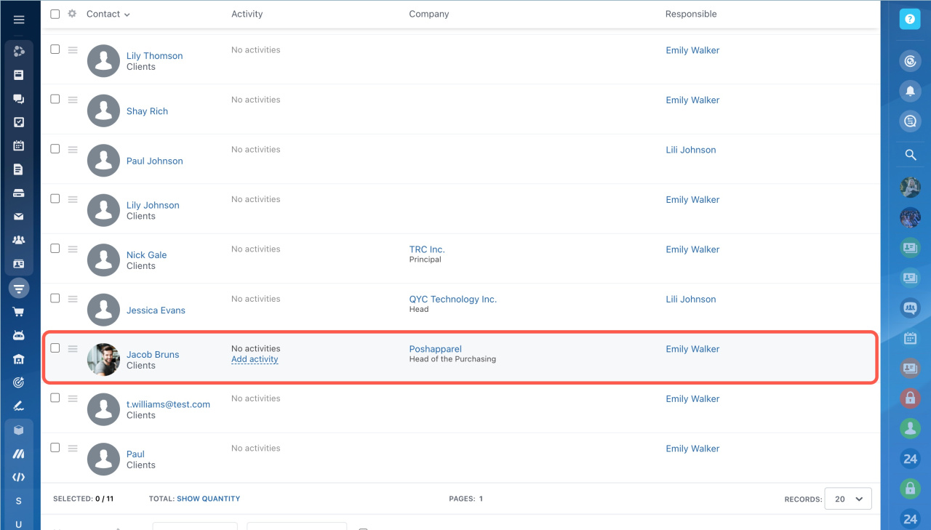The image size is (931, 530).
Task: Open the shopping cart icon in sidebar
Action: (x=19, y=312)
